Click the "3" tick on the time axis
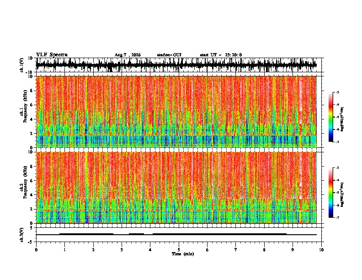 click(x=122, y=250)
